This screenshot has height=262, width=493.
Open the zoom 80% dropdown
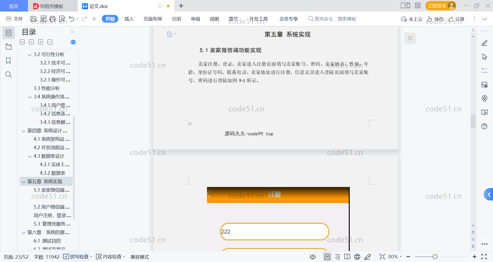pos(395,257)
